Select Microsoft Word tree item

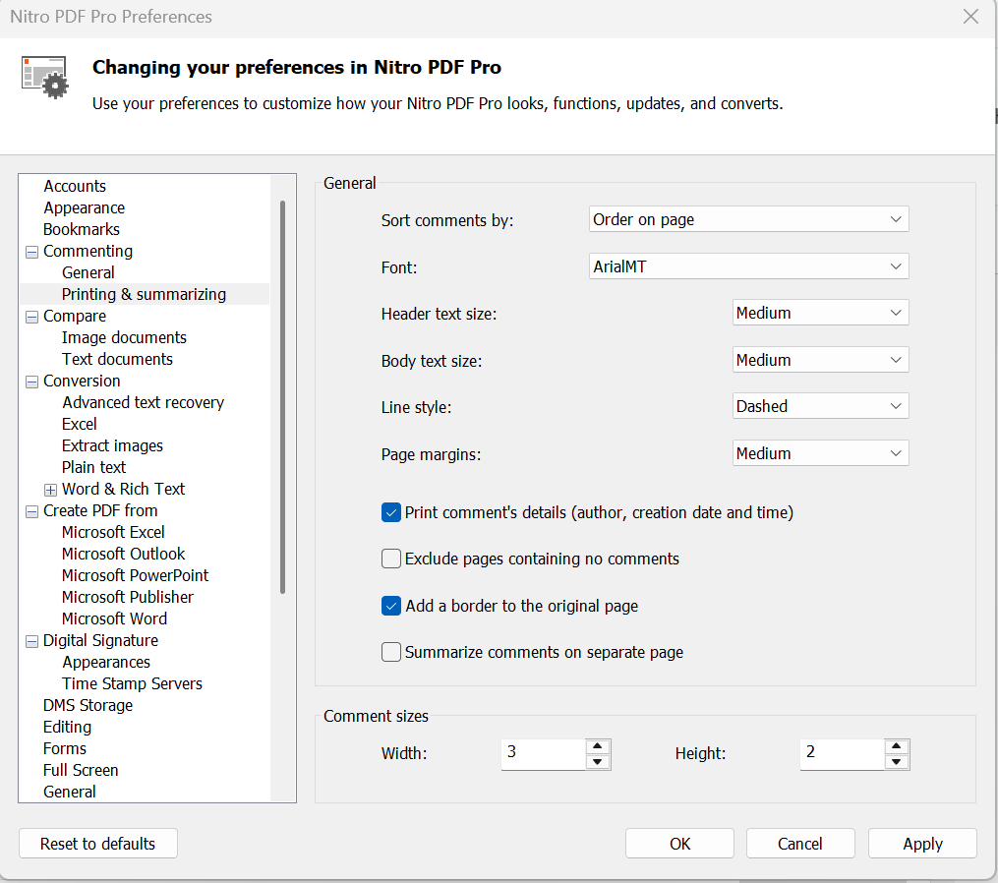pyautogui.click(x=115, y=618)
